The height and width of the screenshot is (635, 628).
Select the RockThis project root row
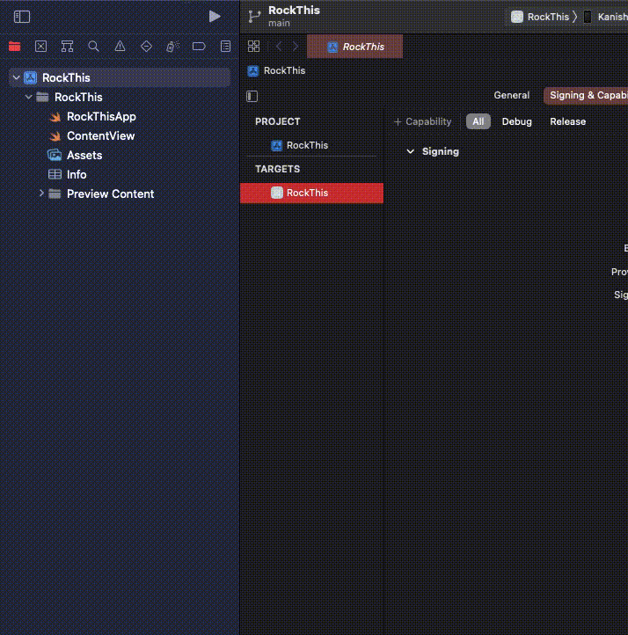[120, 77]
